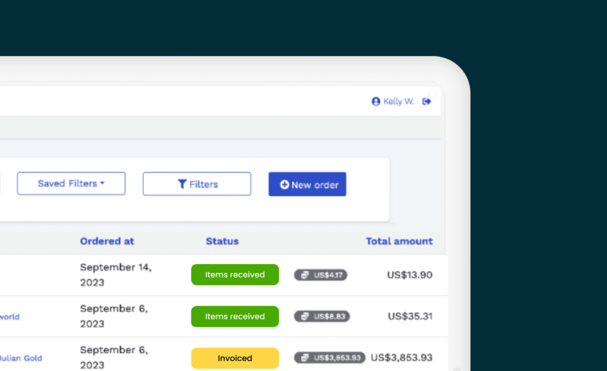Click the plus icon in New order

[x=285, y=185]
